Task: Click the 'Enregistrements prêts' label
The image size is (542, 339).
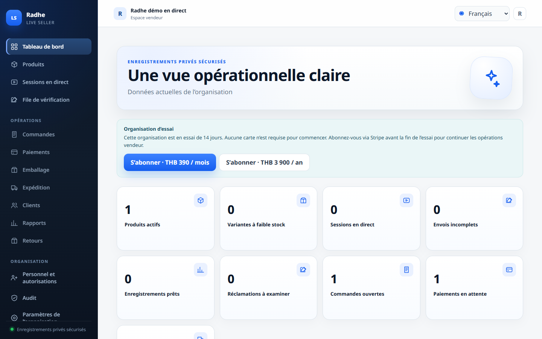Action: pos(152,294)
